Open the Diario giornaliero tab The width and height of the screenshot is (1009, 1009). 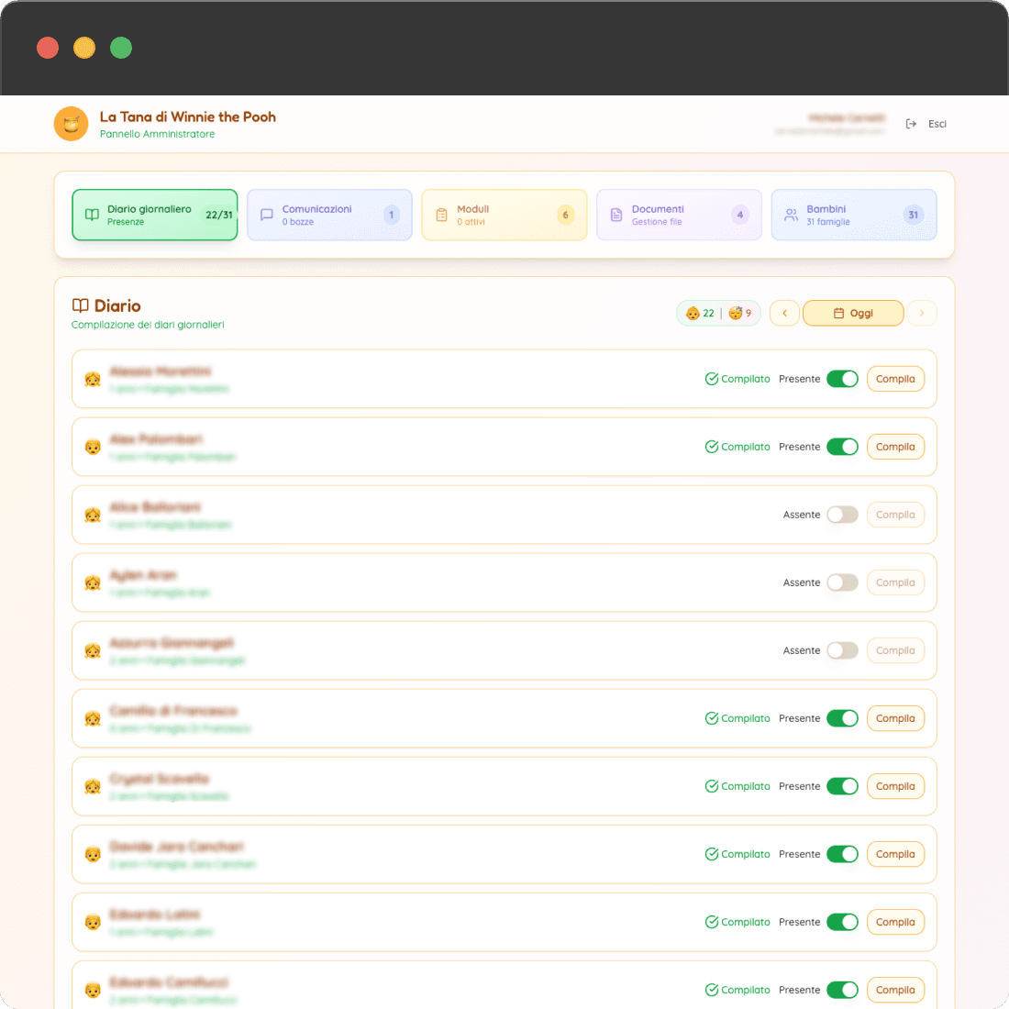155,215
